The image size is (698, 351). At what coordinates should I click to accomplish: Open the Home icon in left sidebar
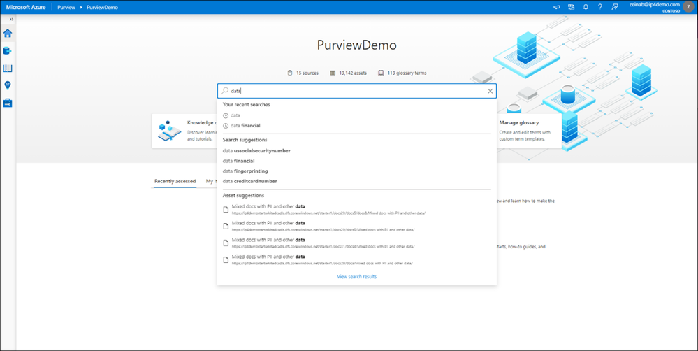pos(8,34)
